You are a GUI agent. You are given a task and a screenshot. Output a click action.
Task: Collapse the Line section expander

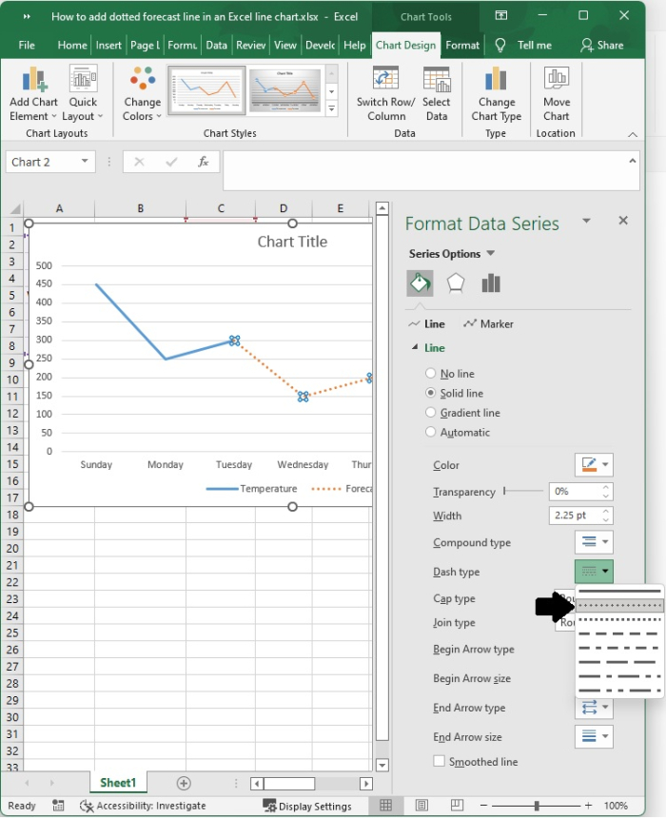coord(415,347)
